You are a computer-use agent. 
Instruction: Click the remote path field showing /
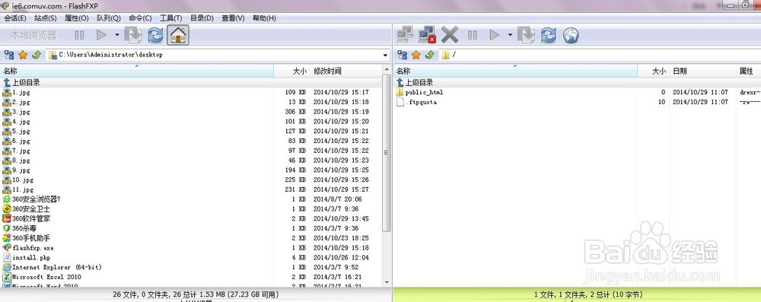(x=600, y=55)
